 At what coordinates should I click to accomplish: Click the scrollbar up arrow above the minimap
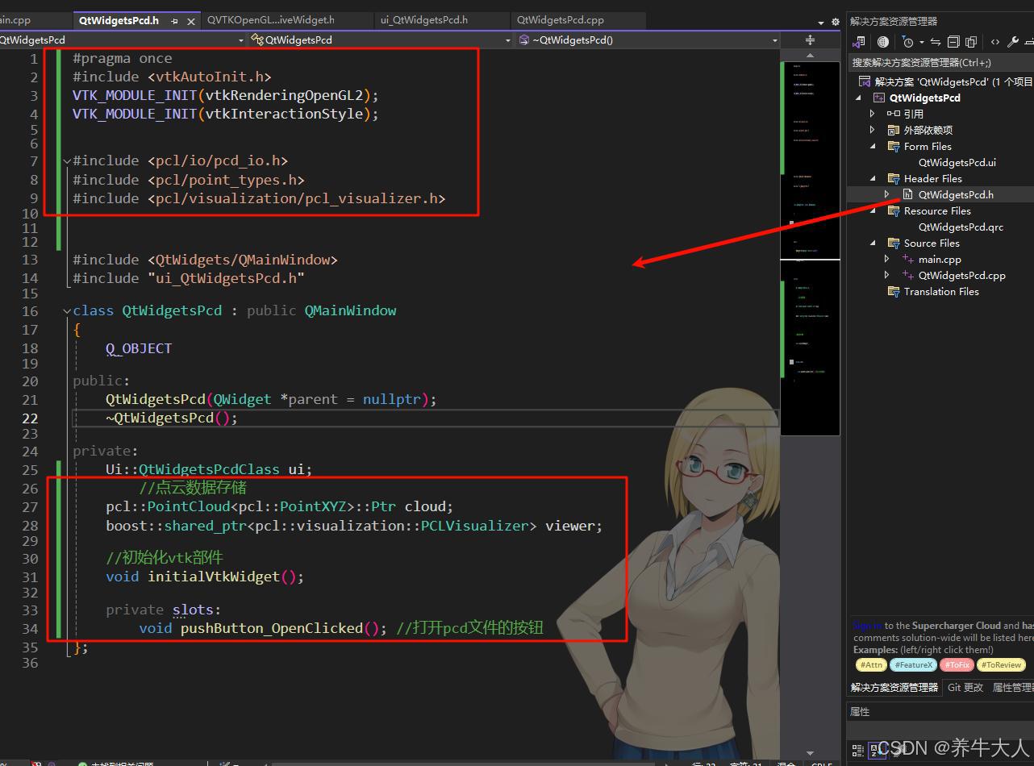pos(810,55)
